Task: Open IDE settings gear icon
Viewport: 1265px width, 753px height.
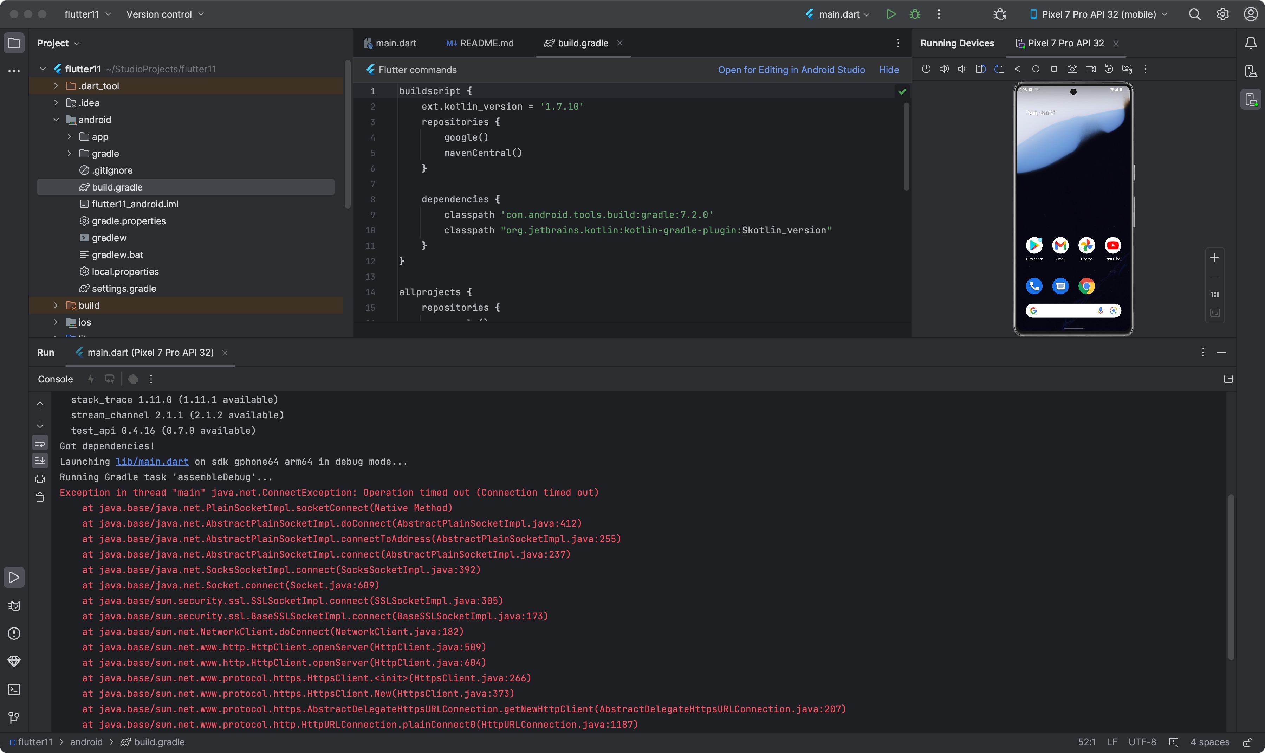Action: [x=1222, y=14]
